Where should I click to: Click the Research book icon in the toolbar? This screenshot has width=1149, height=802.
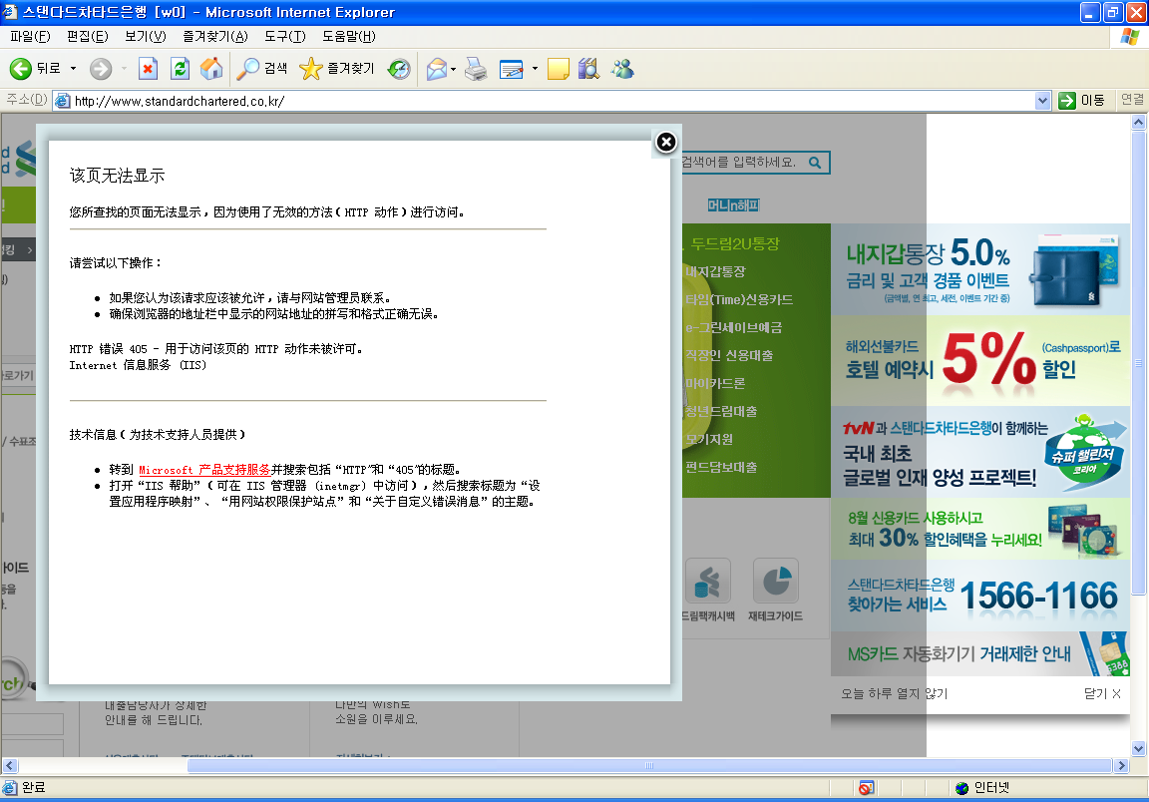[x=588, y=69]
